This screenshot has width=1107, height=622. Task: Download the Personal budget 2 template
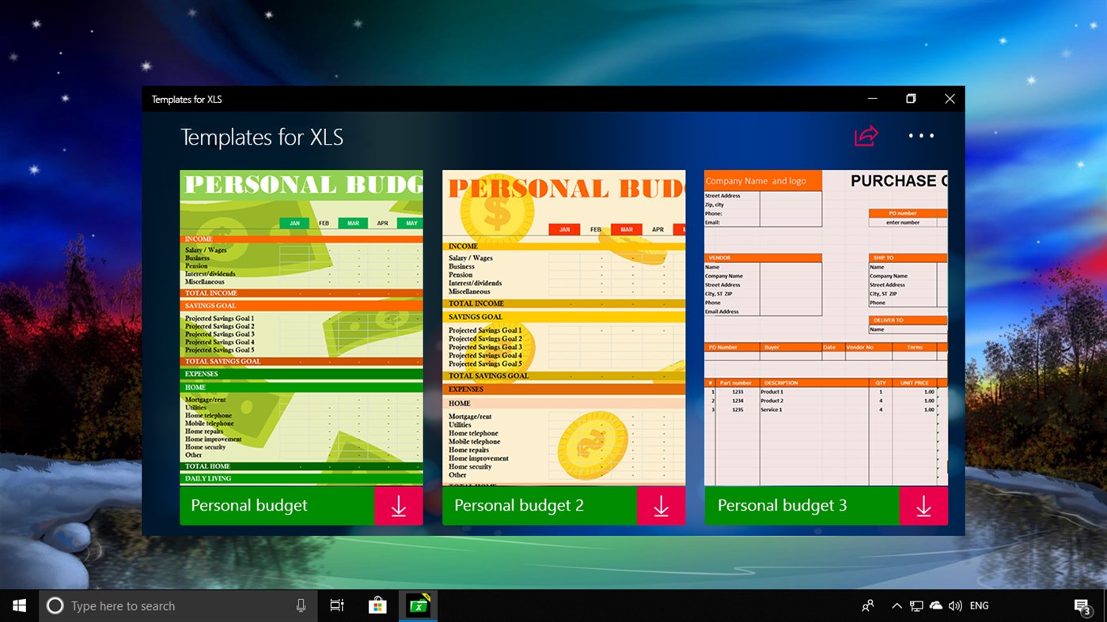click(x=661, y=506)
